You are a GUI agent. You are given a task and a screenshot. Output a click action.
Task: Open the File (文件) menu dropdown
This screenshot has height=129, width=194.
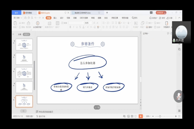[x=17, y=18]
